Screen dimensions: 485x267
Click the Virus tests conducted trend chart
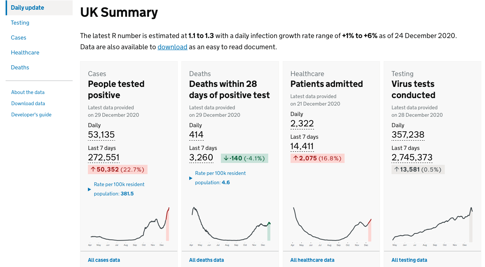coord(432,226)
